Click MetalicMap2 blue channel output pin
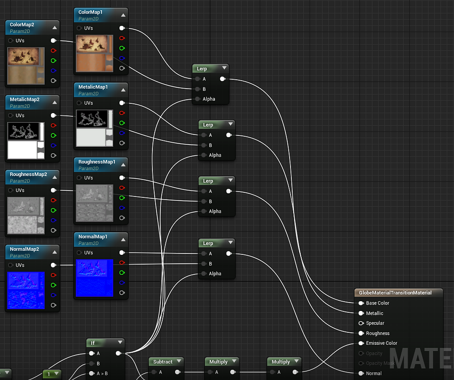The width and height of the screenshot is (454, 380). click(x=54, y=146)
